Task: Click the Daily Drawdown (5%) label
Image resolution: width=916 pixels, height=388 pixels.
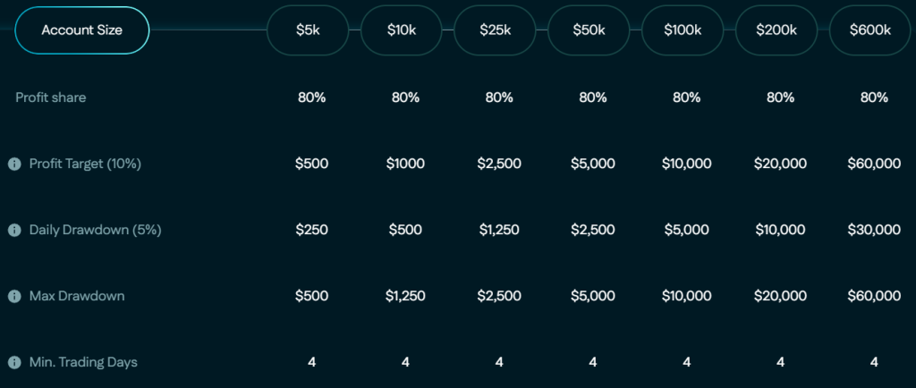Action: click(95, 230)
